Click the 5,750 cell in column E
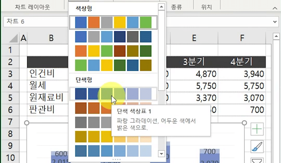 click(x=194, y=86)
